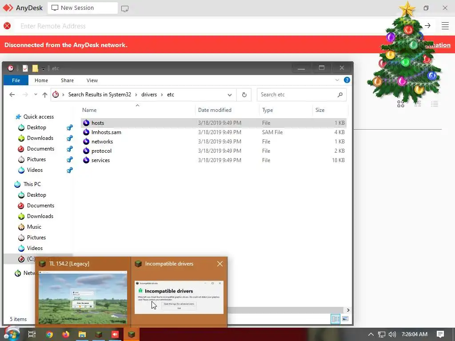455x341 pixels.
Task: Open Google Chrome from the taskbar
Action: (49, 334)
